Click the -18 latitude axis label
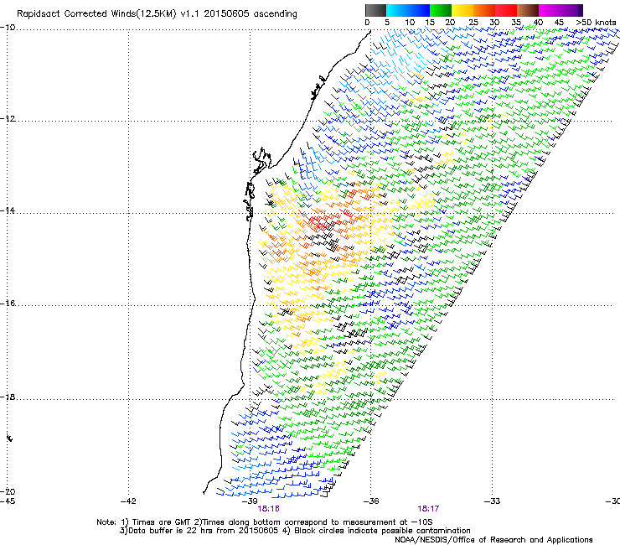This screenshot has height=545, width=620. [8, 397]
